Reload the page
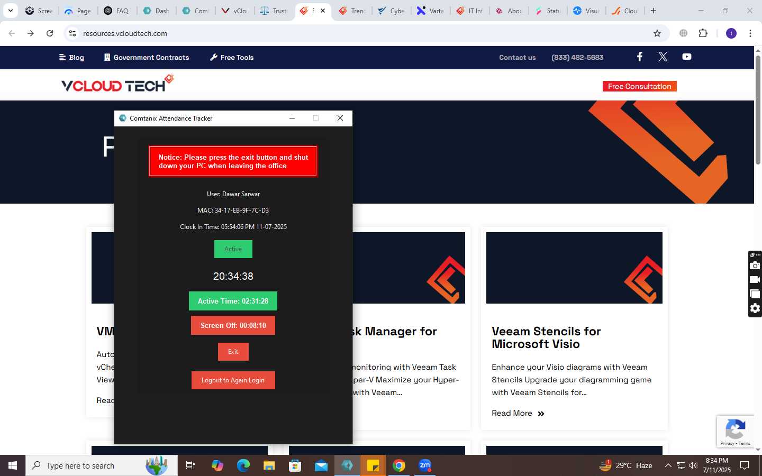 [50, 33]
